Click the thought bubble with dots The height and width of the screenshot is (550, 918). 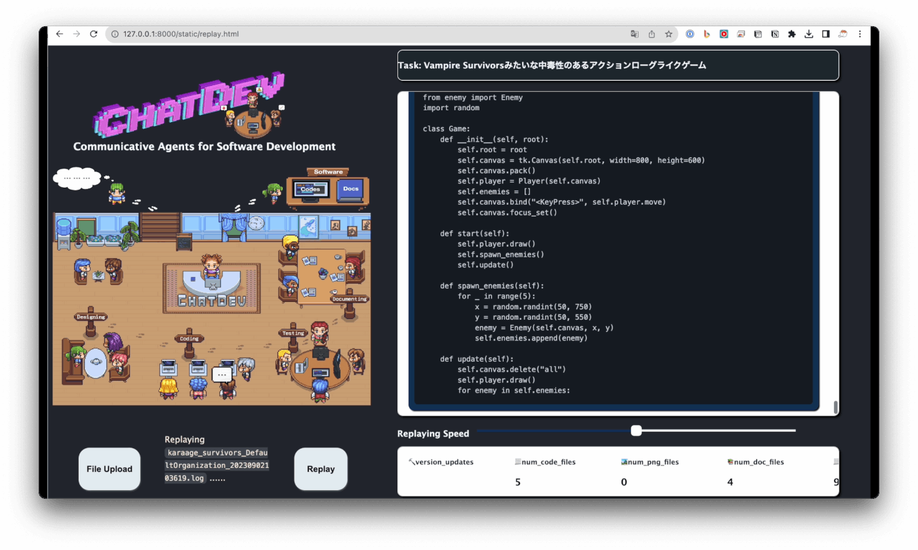(x=78, y=178)
